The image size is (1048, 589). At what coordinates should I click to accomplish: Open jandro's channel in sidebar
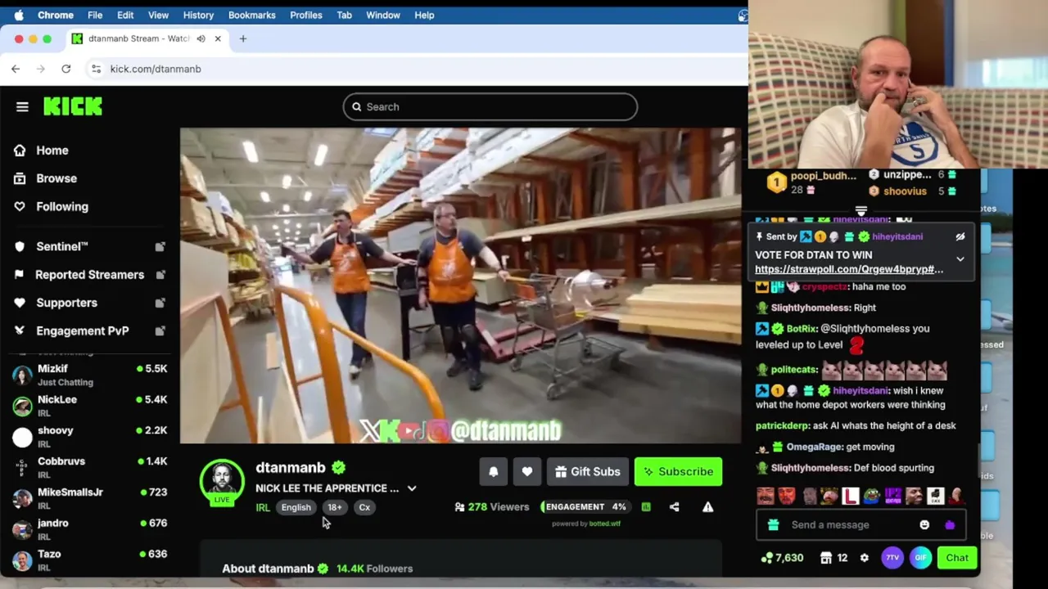tap(90, 529)
